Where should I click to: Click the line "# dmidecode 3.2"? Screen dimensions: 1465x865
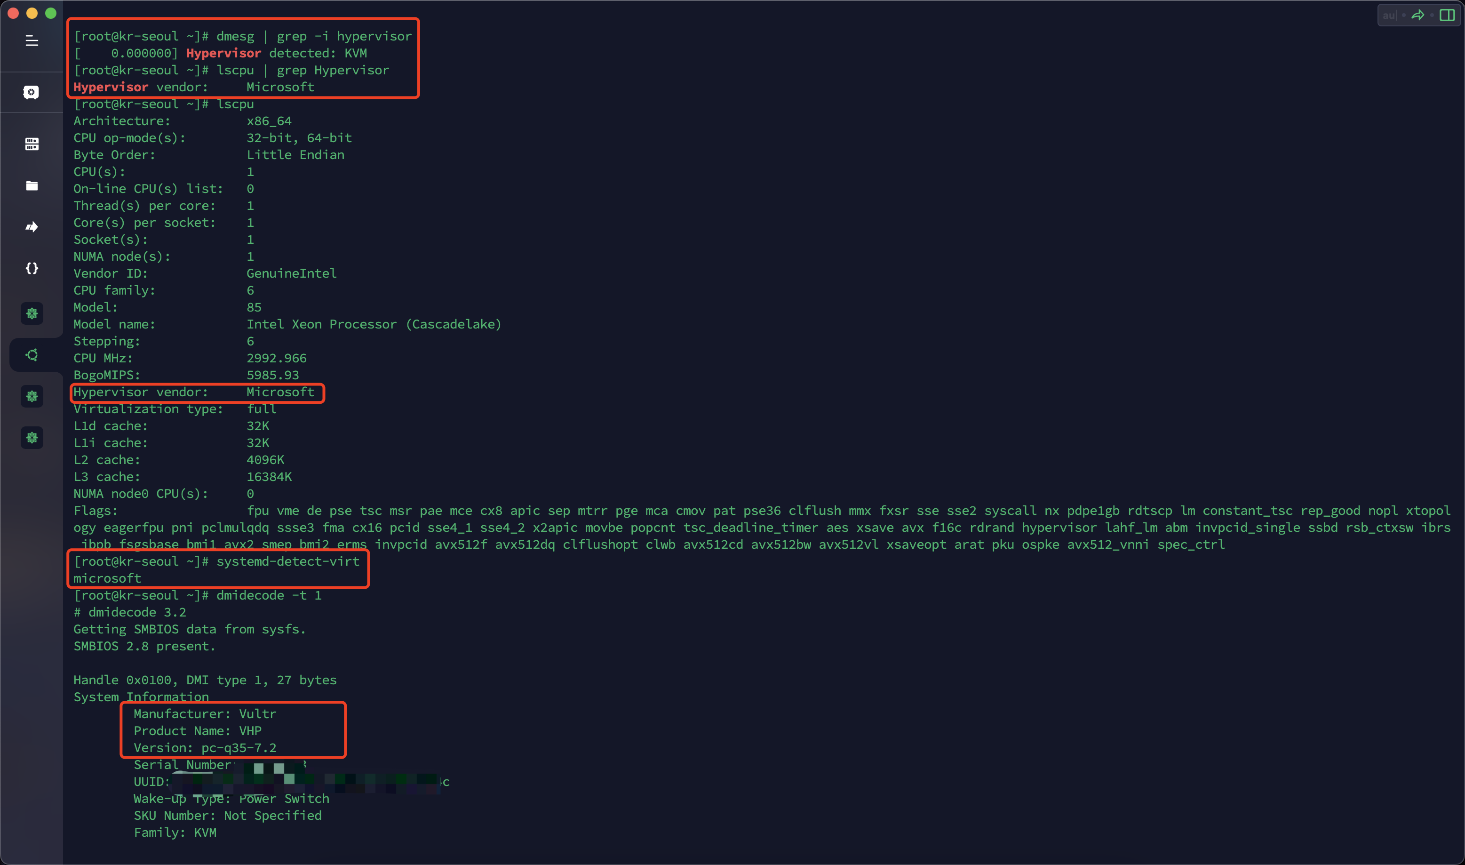pos(130,612)
